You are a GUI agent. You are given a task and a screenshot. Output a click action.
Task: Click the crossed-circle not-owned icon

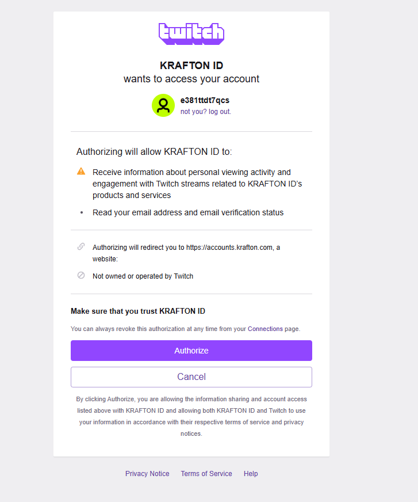[81, 276]
